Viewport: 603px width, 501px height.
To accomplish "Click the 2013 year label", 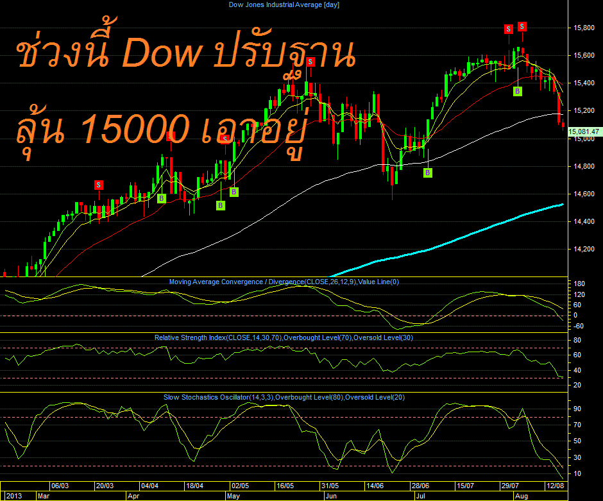I will (14, 496).
